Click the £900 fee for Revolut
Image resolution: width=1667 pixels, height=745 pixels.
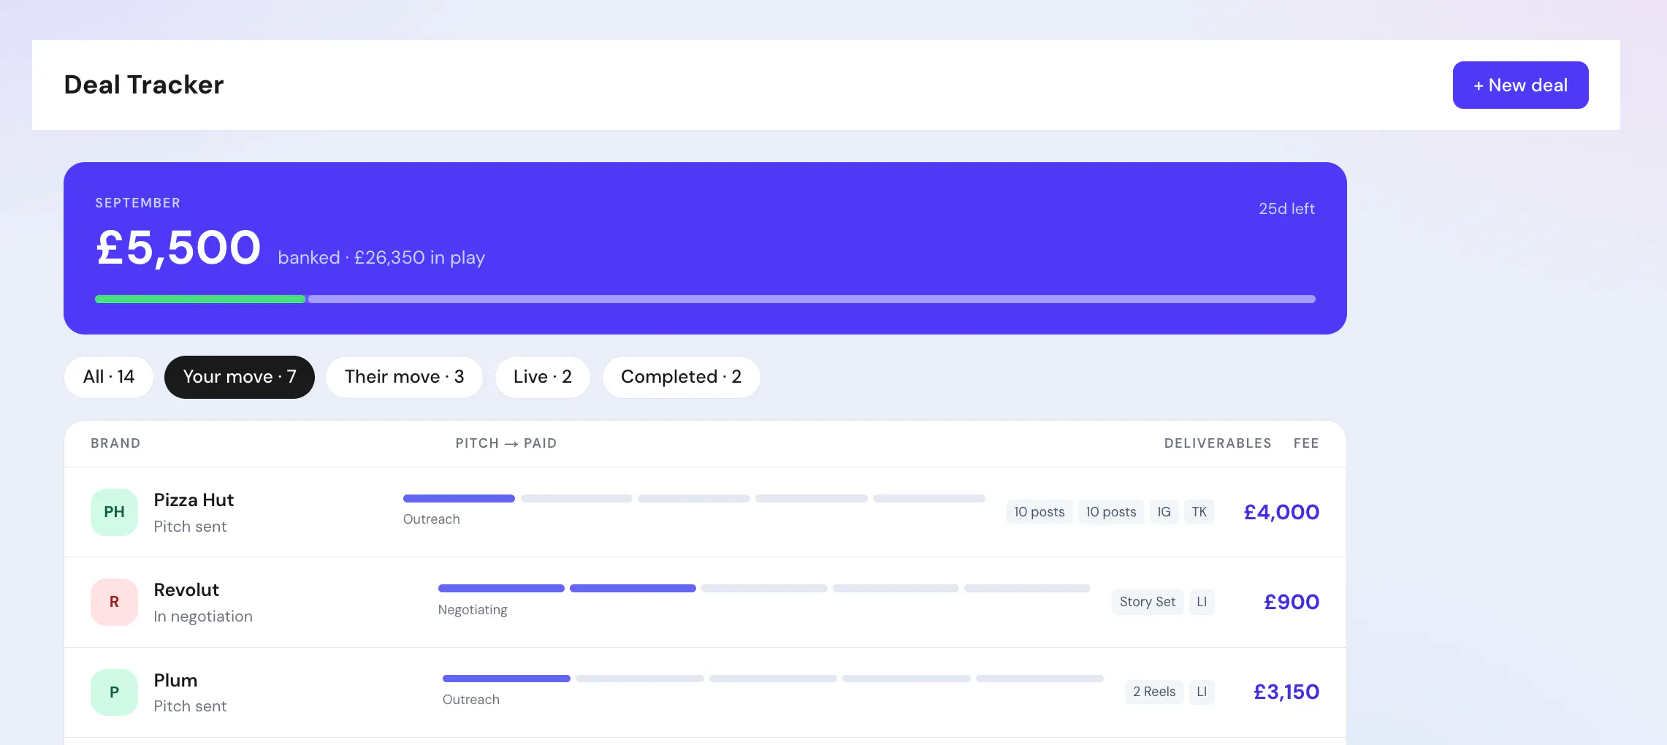[1292, 602]
